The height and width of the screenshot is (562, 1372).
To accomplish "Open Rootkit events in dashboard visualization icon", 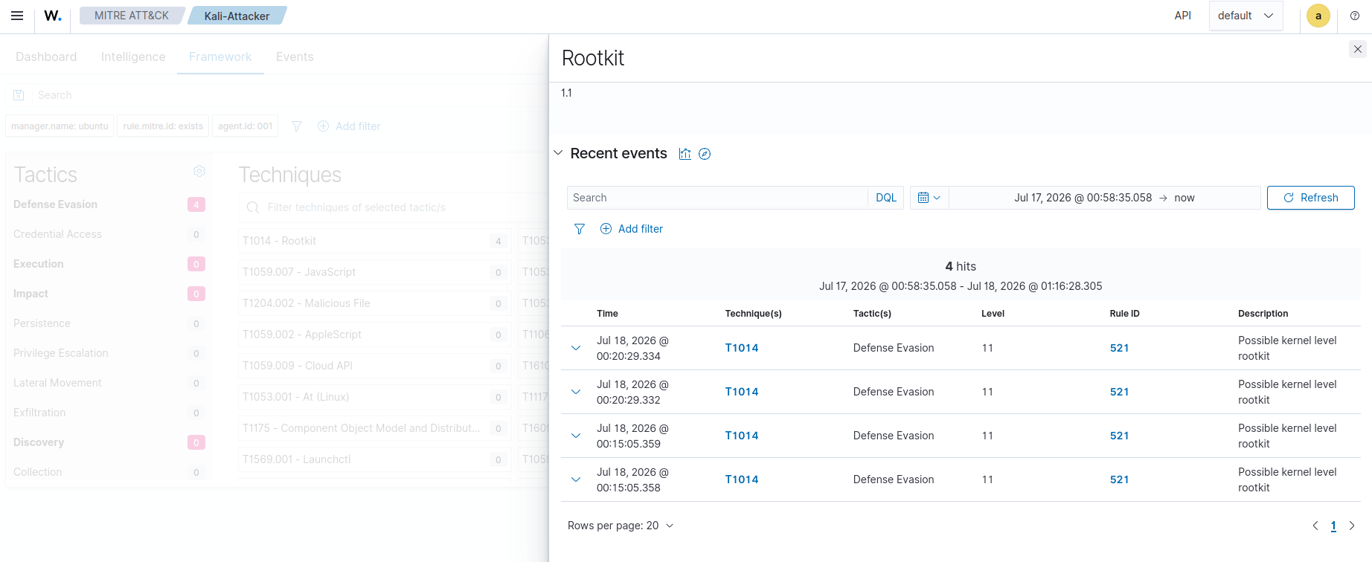I will pos(685,154).
